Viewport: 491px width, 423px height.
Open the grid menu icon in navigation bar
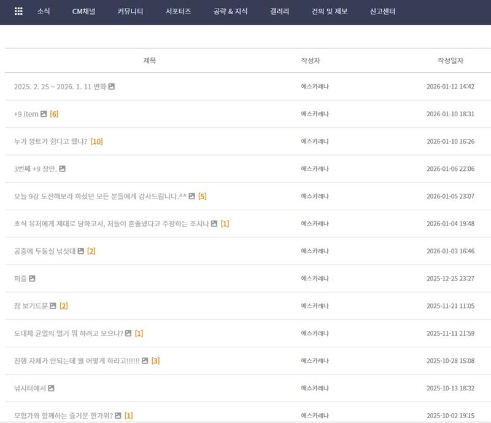pos(18,11)
